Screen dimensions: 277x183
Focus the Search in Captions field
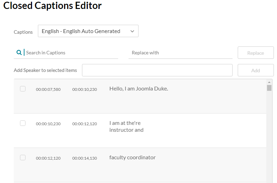pyautogui.click(x=71, y=53)
